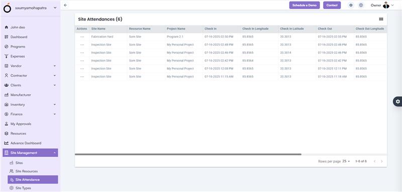Sort by the Site Name column header
402x192 pixels.
[x=98, y=29]
